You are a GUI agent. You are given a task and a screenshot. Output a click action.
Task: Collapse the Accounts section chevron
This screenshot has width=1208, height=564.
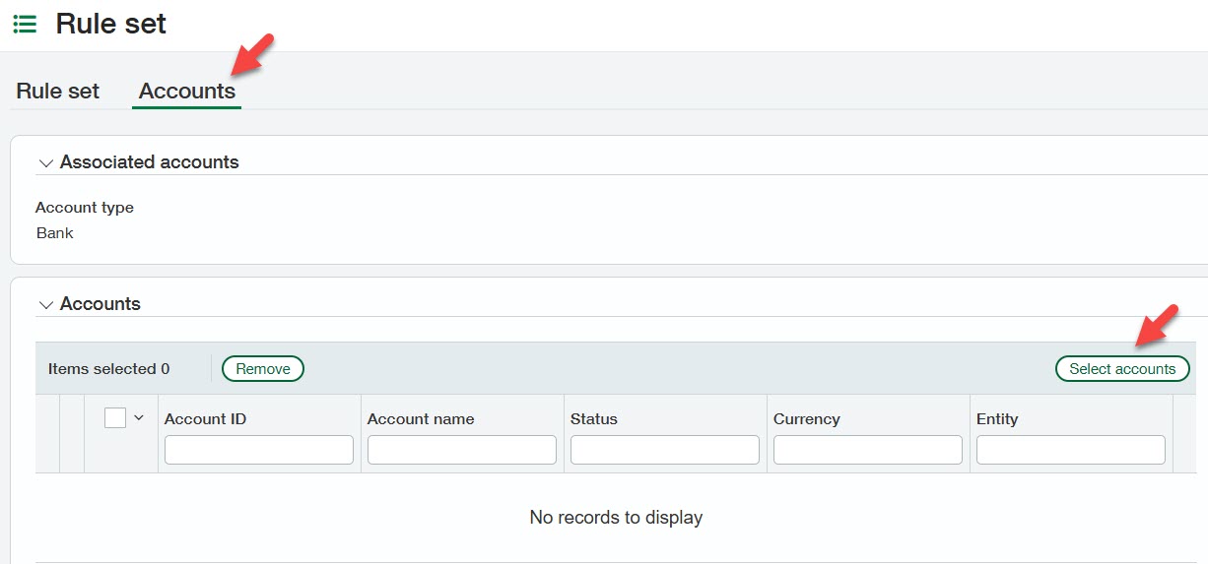(x=45, y=305)
